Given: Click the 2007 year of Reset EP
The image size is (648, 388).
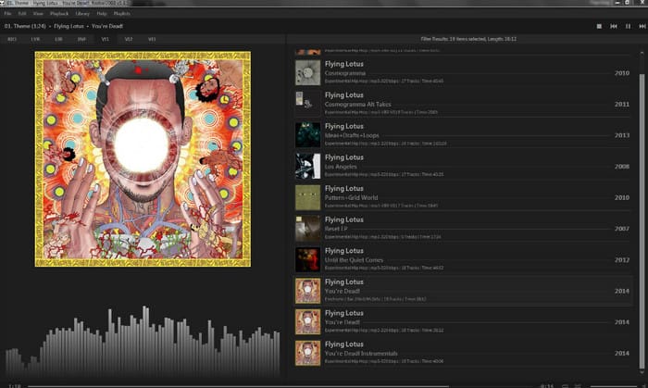Looking at the screenshot, I should [621, 229].
